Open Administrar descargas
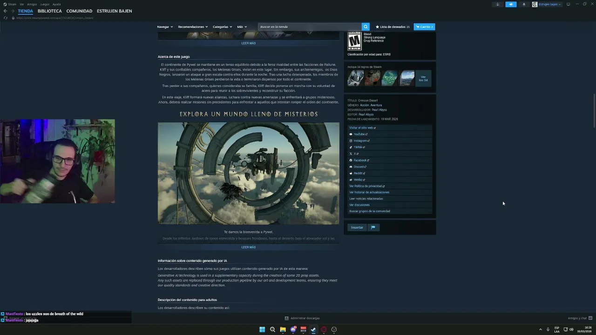Screen dimensions: 596x335 302,318
